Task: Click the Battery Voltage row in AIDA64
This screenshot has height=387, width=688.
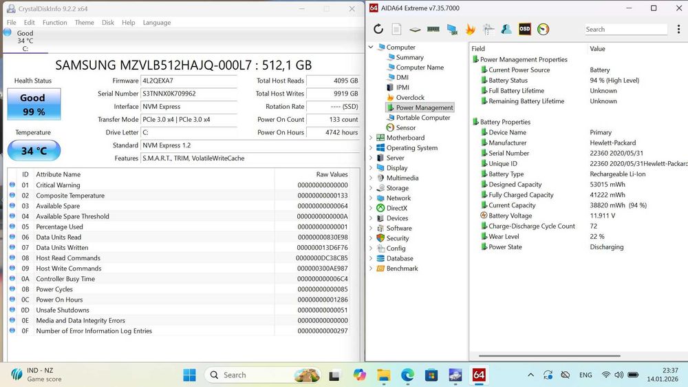Action: [x=579, y=216]
